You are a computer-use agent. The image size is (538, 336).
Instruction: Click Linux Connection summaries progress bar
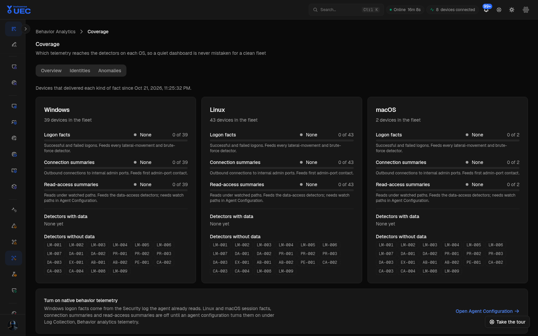point(282,168)
